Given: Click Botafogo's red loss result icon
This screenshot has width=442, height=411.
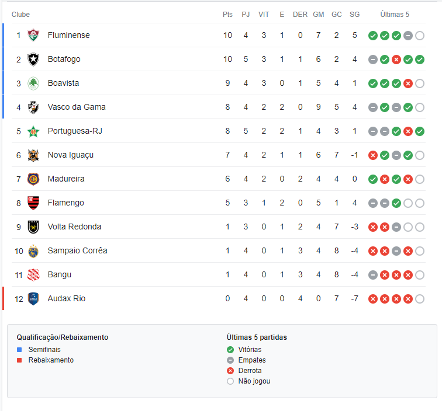Looking at the screenshot, I should click(396, 60).
